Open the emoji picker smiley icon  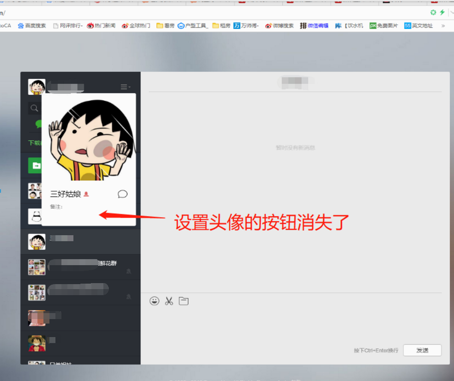coord(154,301)
